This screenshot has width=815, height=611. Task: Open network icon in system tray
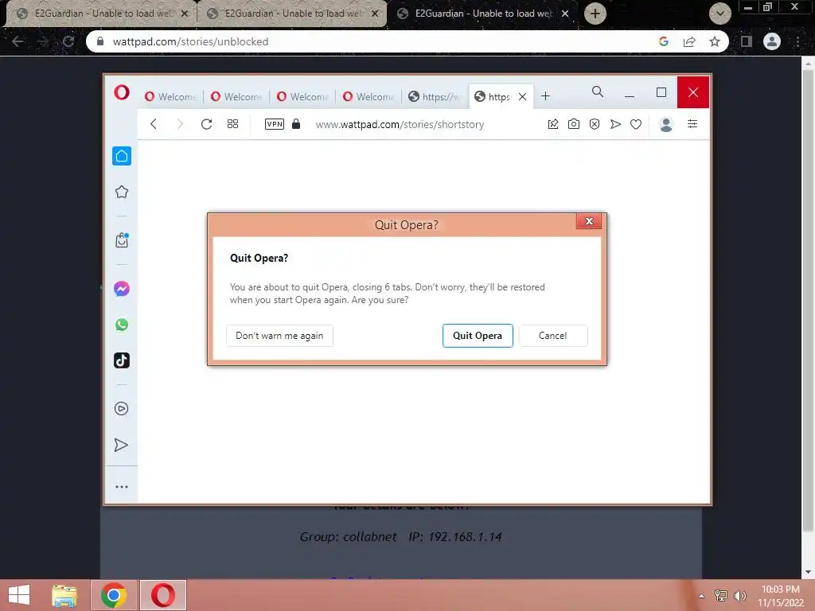tap(721, 596)
